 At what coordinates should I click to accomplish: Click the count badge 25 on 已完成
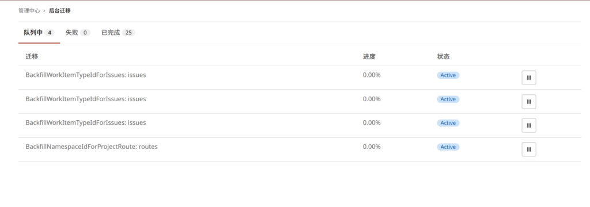(x=128, y=33)
